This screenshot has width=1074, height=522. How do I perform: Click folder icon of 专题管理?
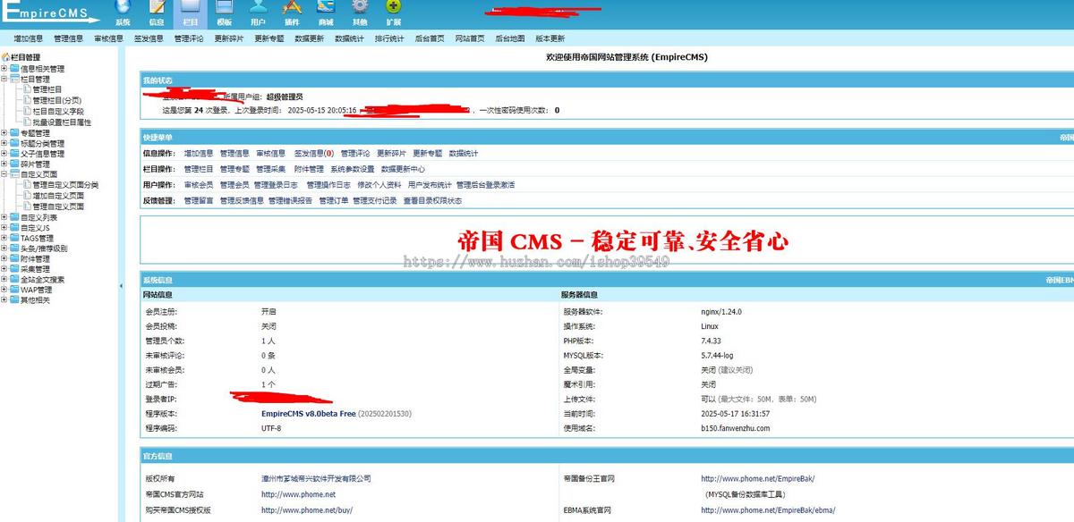tap(15, 132)
